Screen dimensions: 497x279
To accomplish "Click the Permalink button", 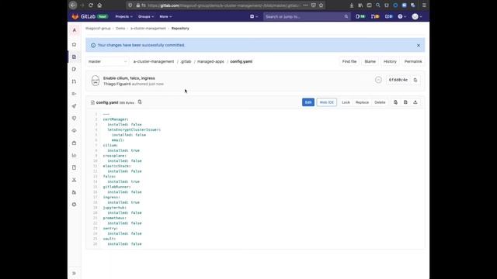I will (413, 61).
